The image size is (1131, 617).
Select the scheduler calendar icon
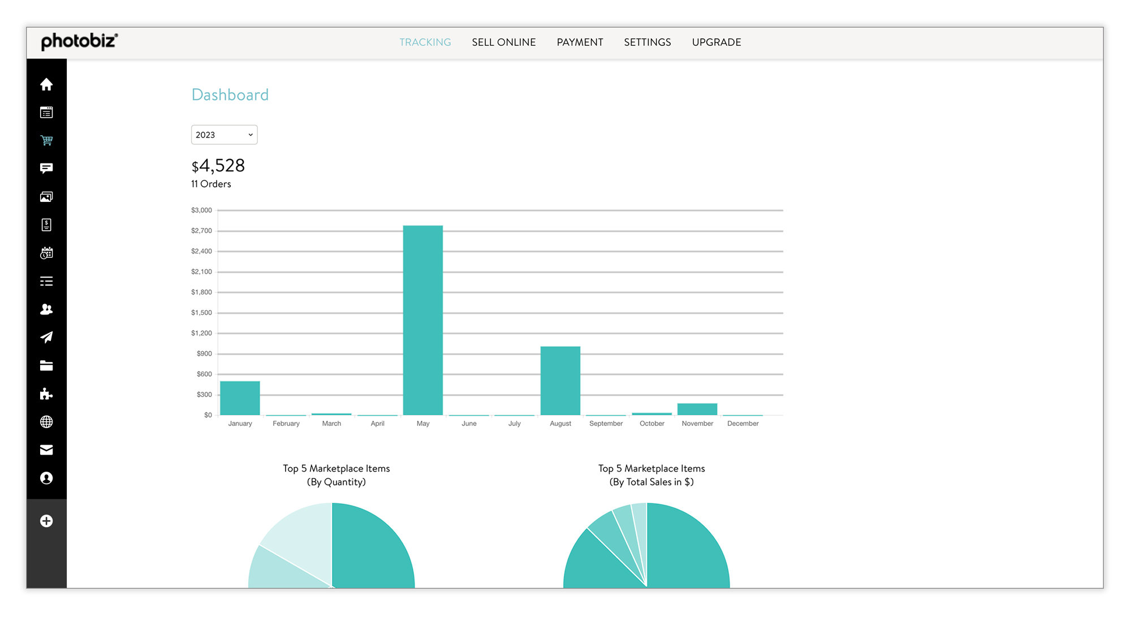pyautogui.click(x=47, y=253)
